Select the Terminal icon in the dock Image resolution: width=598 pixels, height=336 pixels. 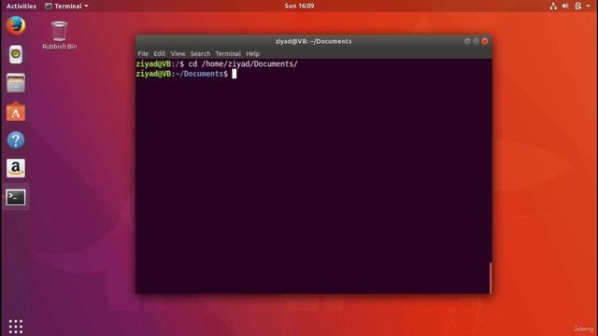16,197
